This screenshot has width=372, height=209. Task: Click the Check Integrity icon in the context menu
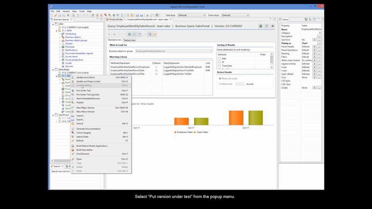click(x=73, y=133)
